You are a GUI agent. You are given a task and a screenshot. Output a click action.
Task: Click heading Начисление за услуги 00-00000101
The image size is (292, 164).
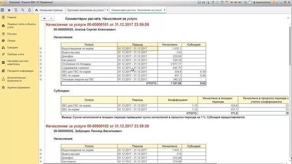point(97,25)
